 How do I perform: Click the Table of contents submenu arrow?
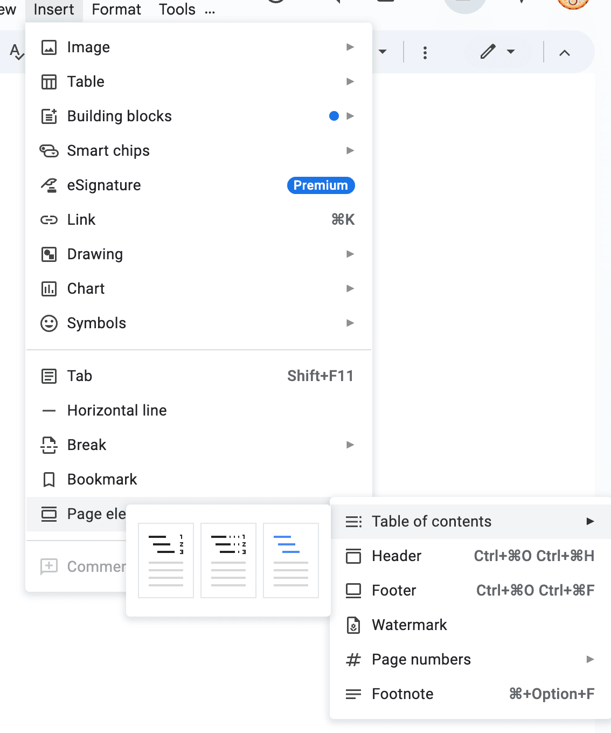[591, 521]
